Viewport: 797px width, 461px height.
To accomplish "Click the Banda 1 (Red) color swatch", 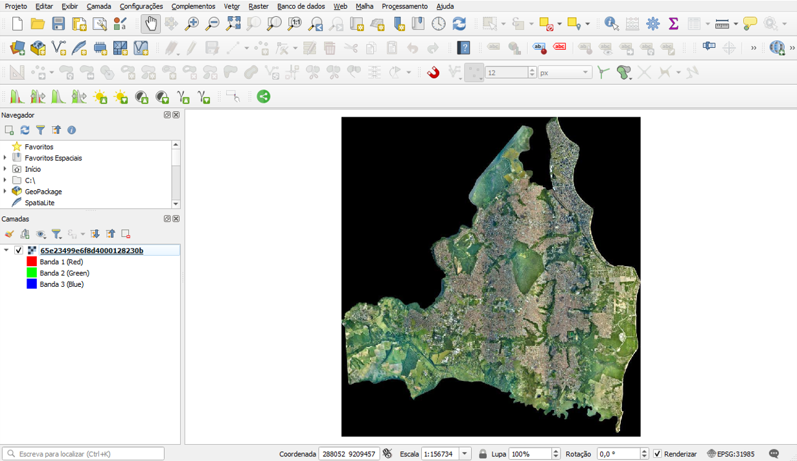I will tap(31, 262).
